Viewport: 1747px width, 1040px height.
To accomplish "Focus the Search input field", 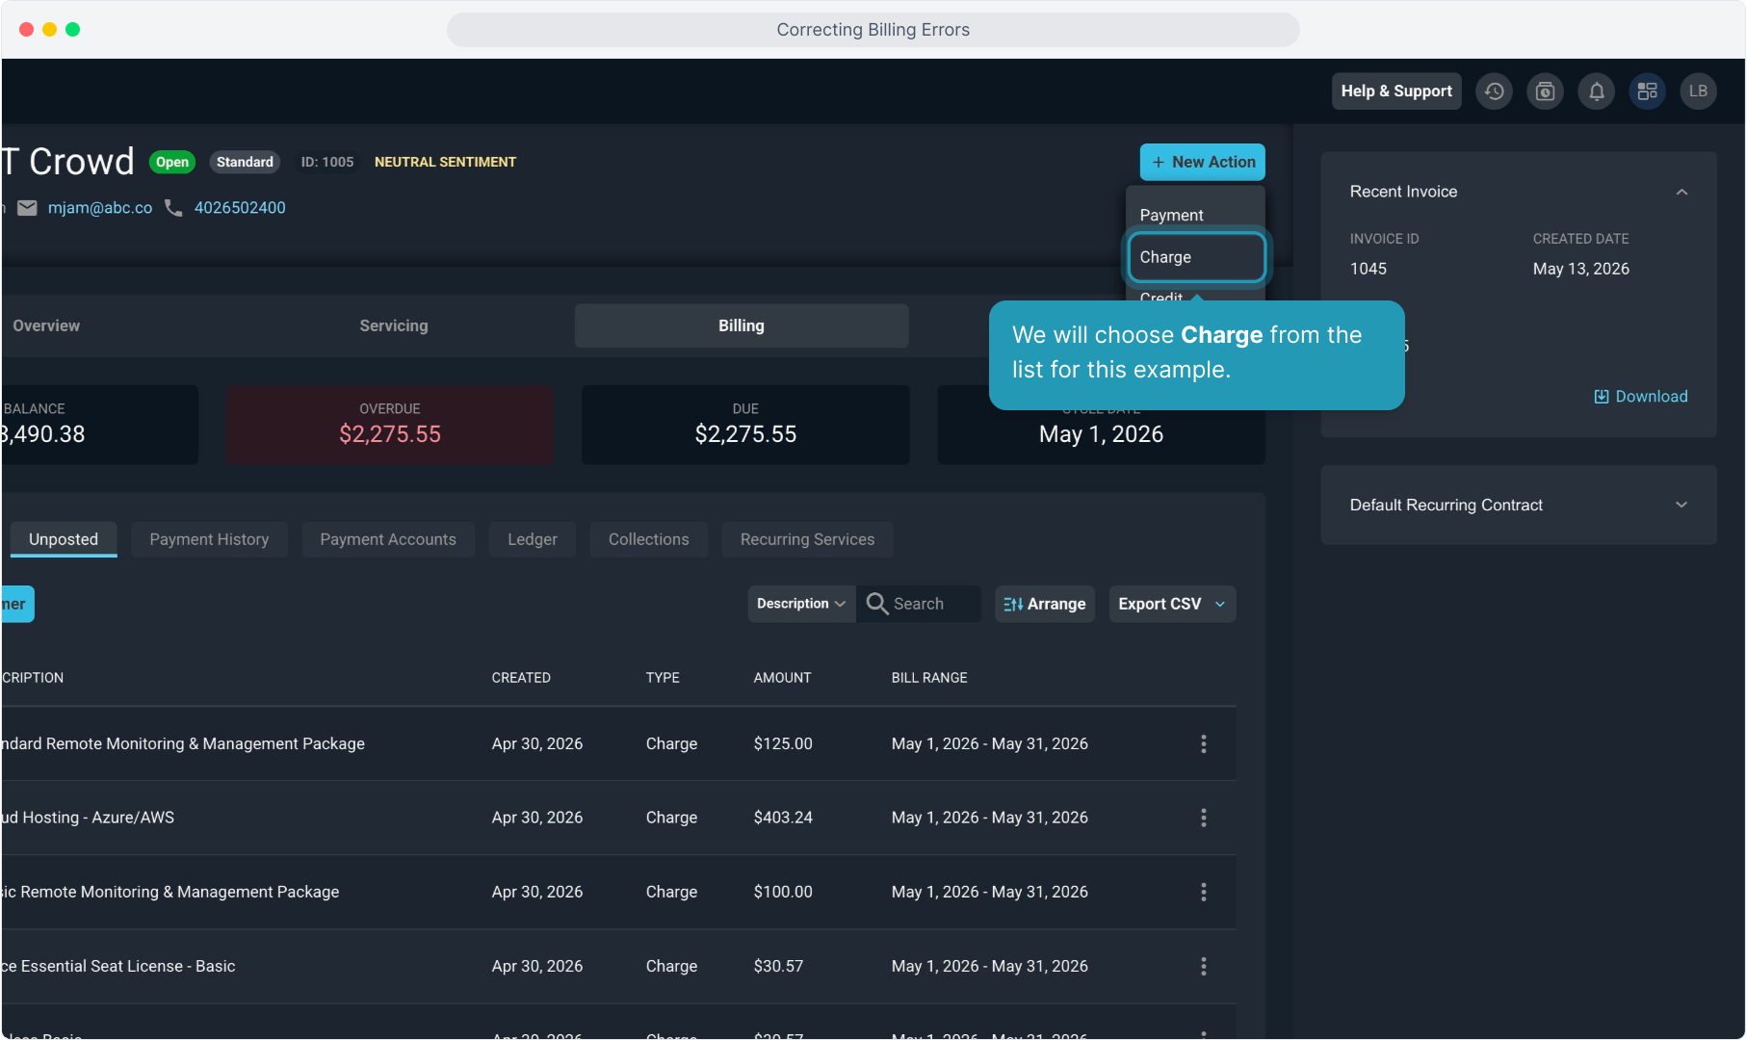I will (x=919, y=604).
